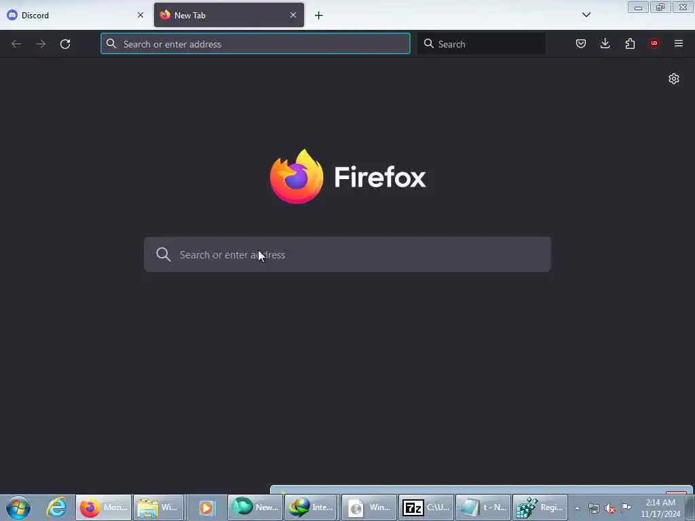Select the New Tab tab
The height and width of the screenshot is (521, 695).
[x=229, y=15]
